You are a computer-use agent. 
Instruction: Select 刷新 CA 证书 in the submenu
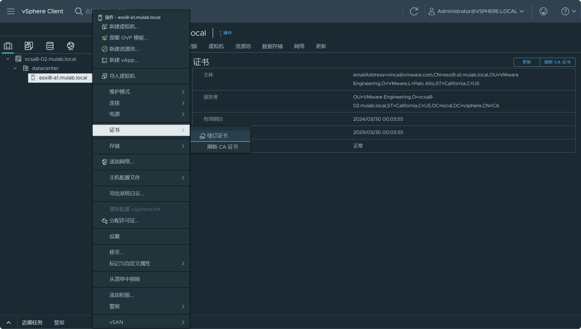coord(220,147)
